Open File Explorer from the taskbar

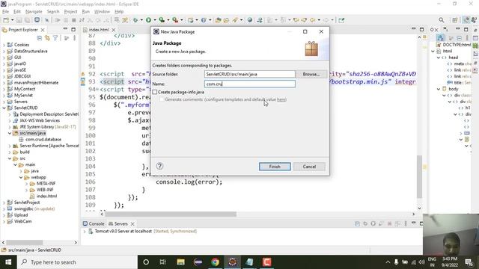[x=181, y=262]
